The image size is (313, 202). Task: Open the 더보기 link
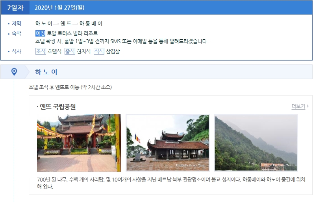[x=298, y=107]
